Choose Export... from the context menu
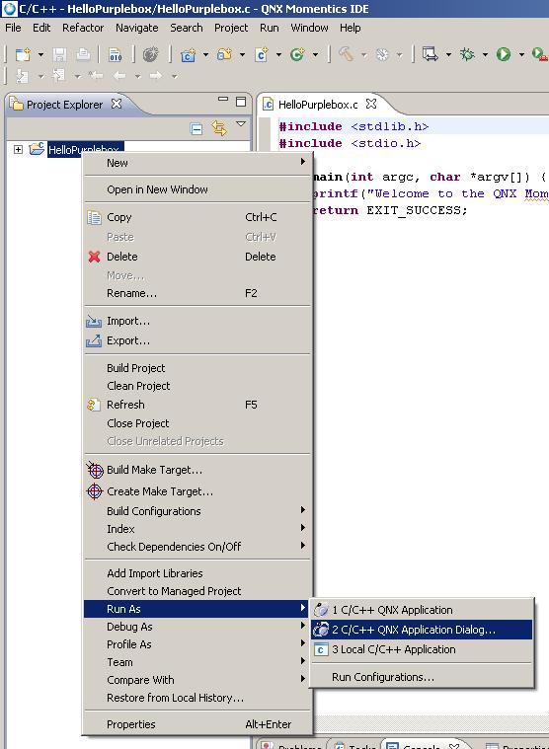The image size is (549, 749). pyautogui.click(x=197, y=341)
